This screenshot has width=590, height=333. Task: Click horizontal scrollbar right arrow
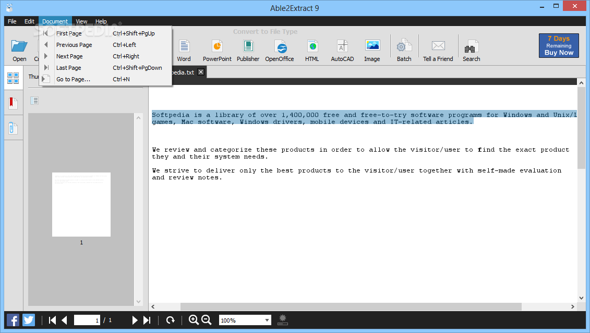pyautogui.click(x=573, y=307)
